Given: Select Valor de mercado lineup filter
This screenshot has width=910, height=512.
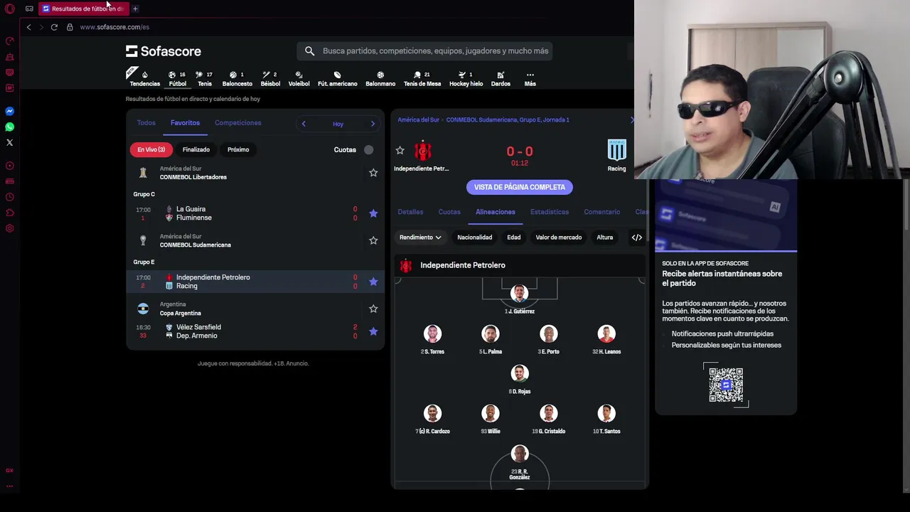Looking at the screenshot, I should [x=559, y=238].
